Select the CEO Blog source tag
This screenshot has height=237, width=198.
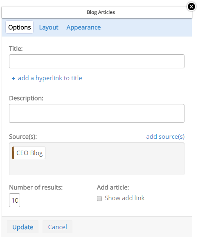click(x=29, y=153)
